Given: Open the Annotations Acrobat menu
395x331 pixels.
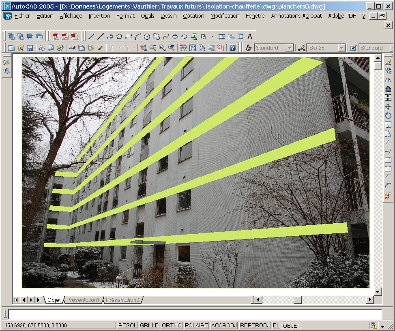Looking at the screenshot, I should pyautogui.click(x=296, y=16).
